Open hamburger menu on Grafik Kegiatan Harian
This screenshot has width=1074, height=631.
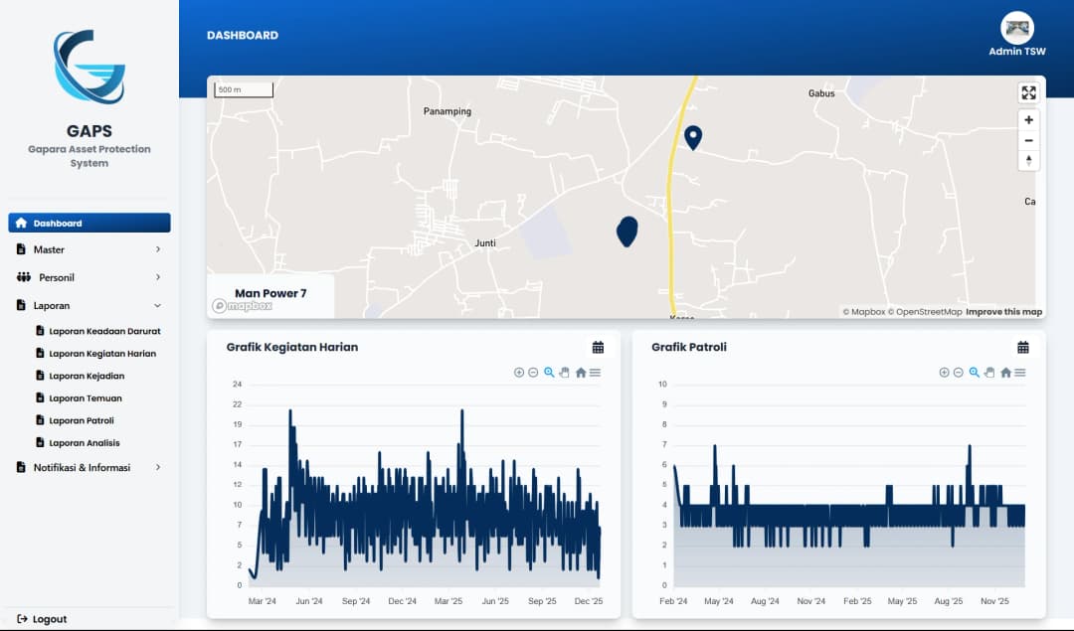tap(595, 373)
